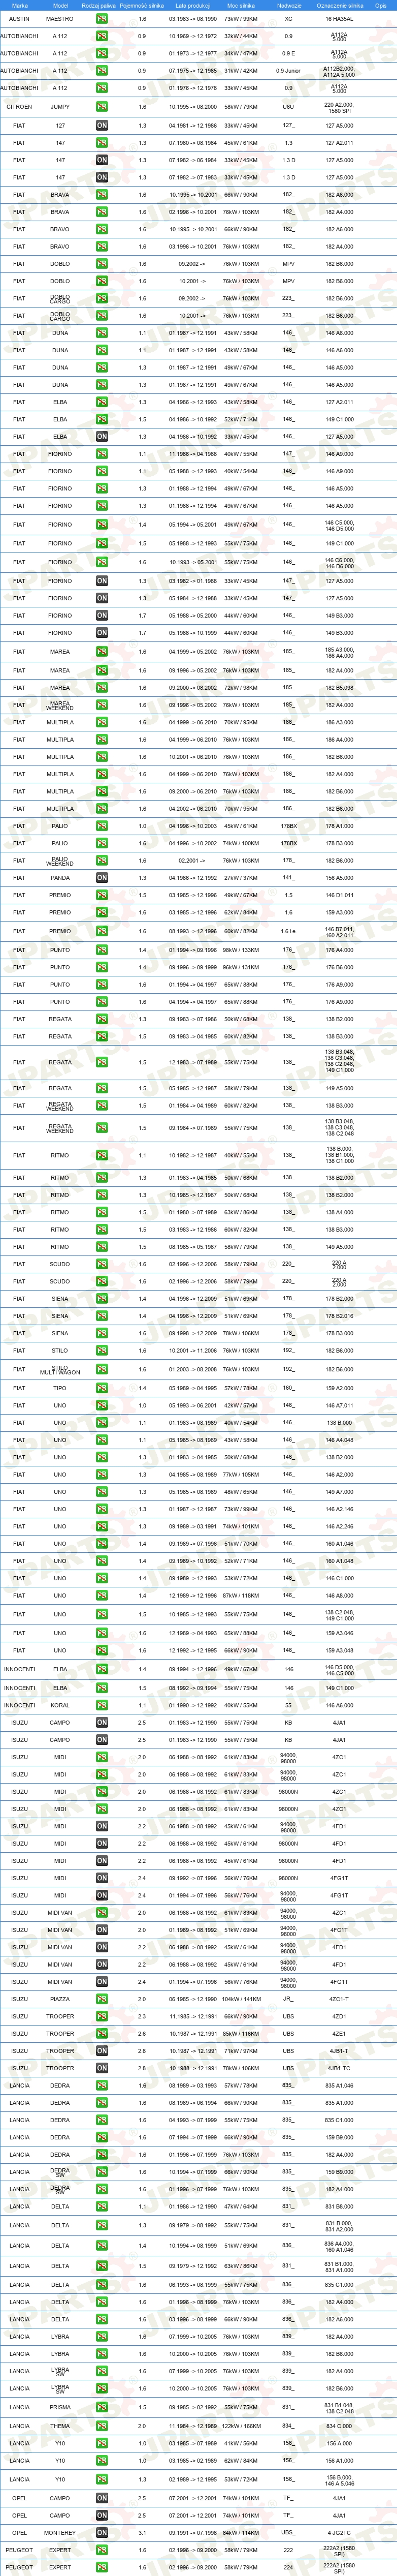Click petrol icon in LANCIA PRISMA row

tap(102, 2408)
